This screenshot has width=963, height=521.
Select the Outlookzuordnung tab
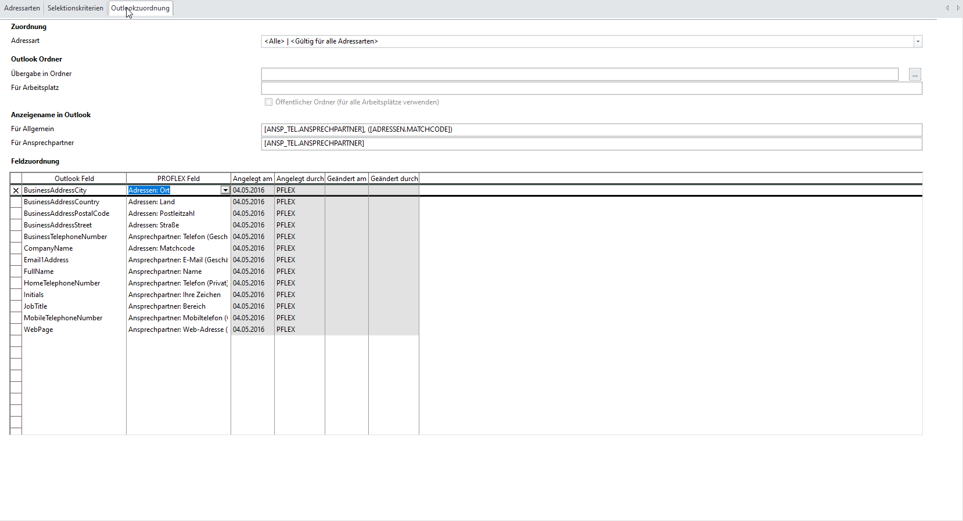141,8
